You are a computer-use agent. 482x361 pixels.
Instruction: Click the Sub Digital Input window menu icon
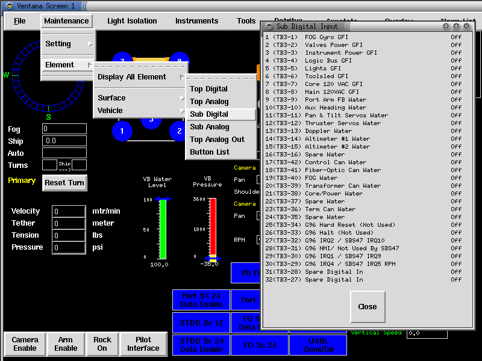click(269, 26)
